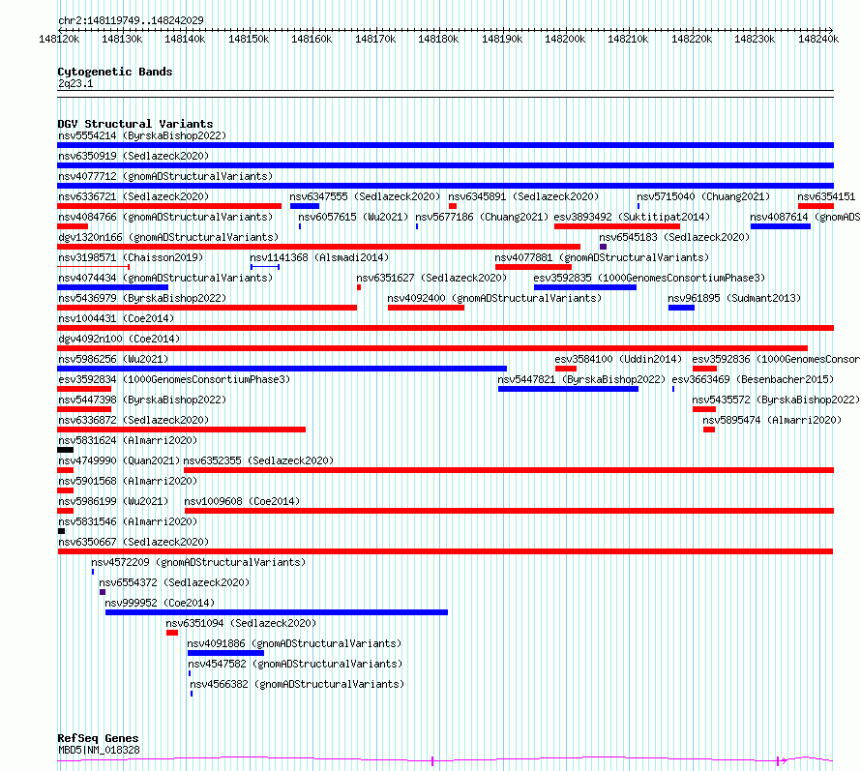Select the dgv4092n100 (Coe2014) label

click(119, 339)
